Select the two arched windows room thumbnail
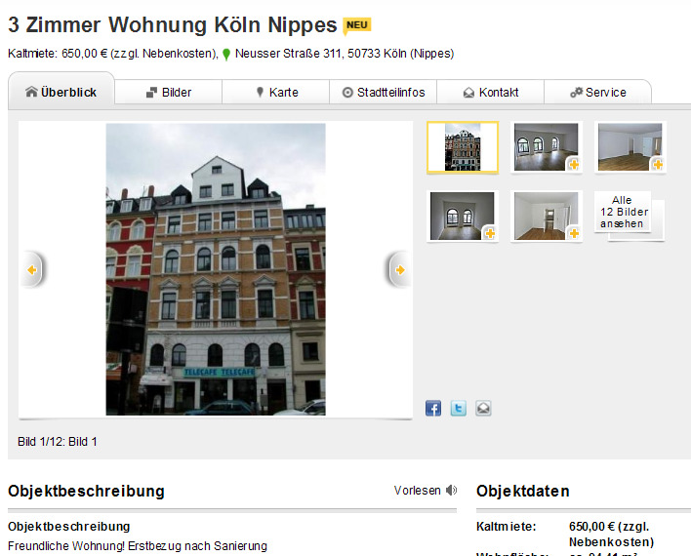Screen dimensions: 691x556 (x=463, y=216)
